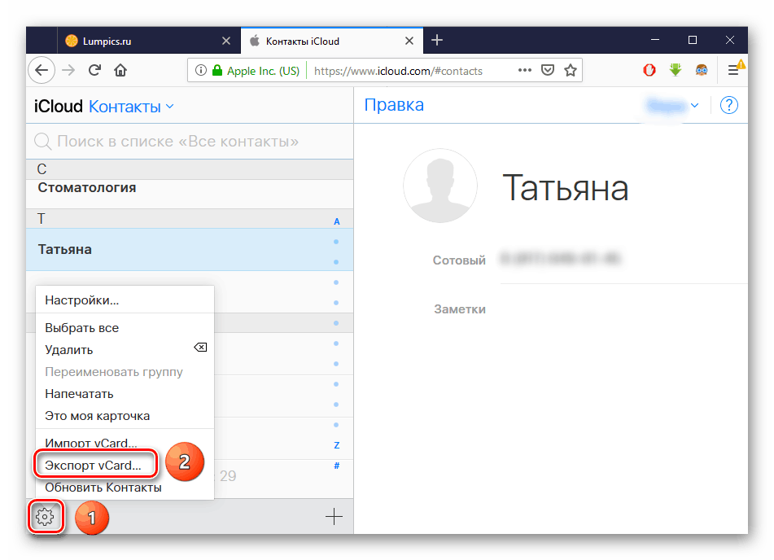Image resolution: width=774 pixels, height=560 pixels.
Task: Switch to the Контакты iCloud tab
Action: pyautogui.click(x=332, y=41)
